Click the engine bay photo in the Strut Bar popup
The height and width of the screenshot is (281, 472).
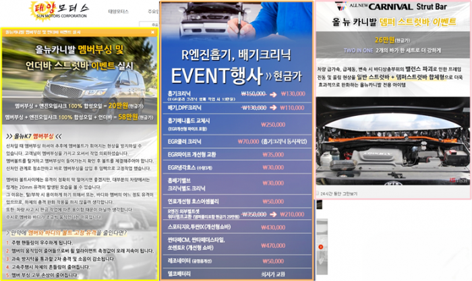click(x=393, y=141)
